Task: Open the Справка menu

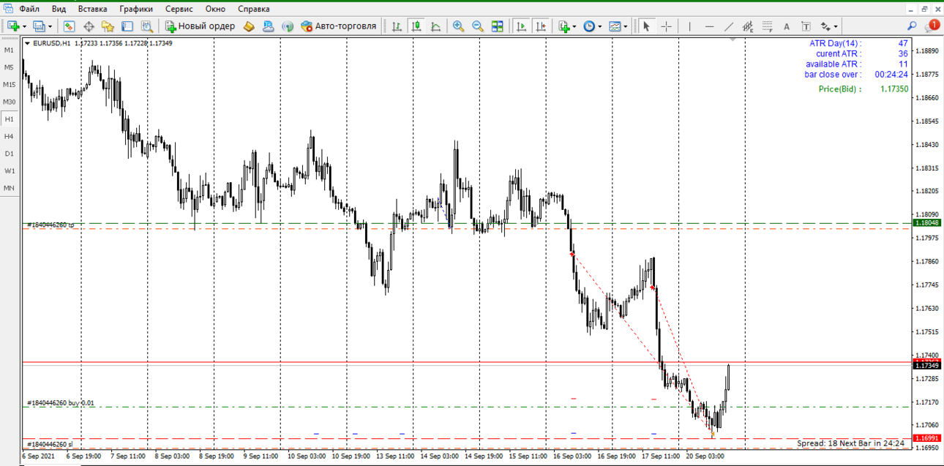Action: pyautogui.click(x=254, y=9)
